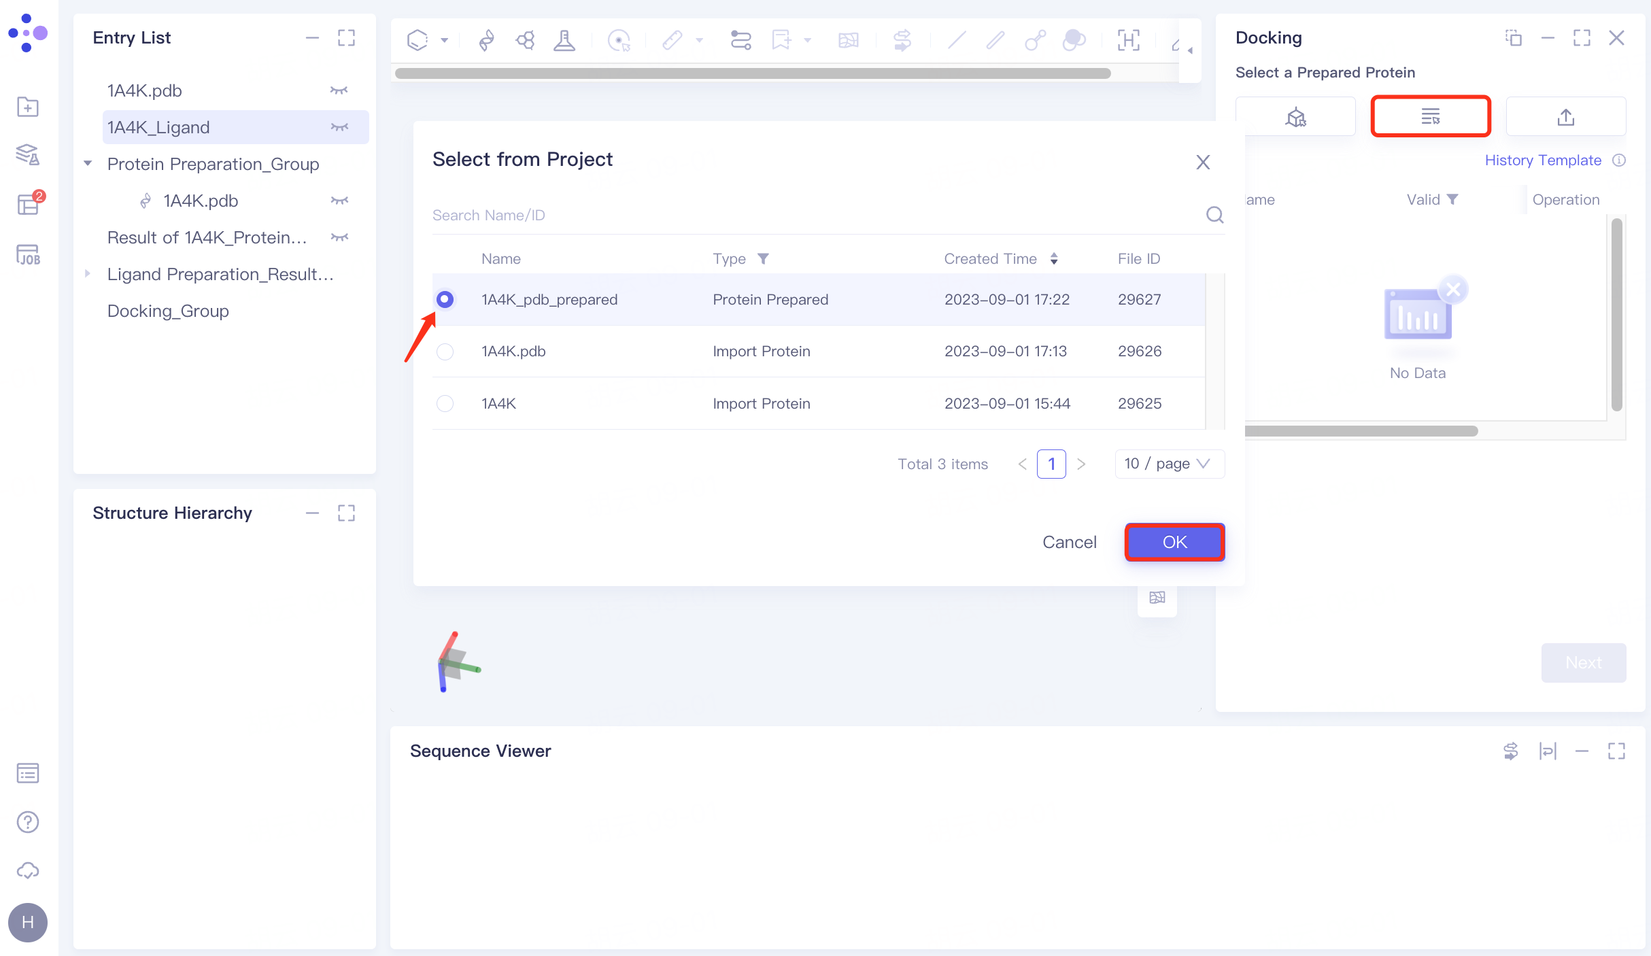Screen dimensions: 1651x956
Task: Click the search magnifier icon
Action: (x=1214, y=216)
